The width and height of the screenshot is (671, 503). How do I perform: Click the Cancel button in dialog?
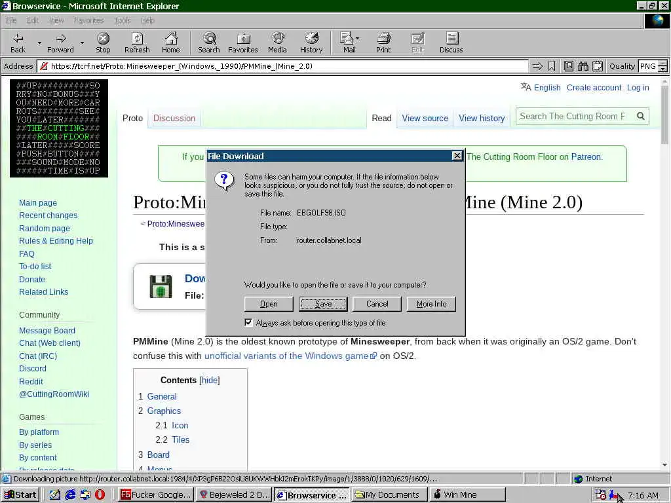click(377, 304)
